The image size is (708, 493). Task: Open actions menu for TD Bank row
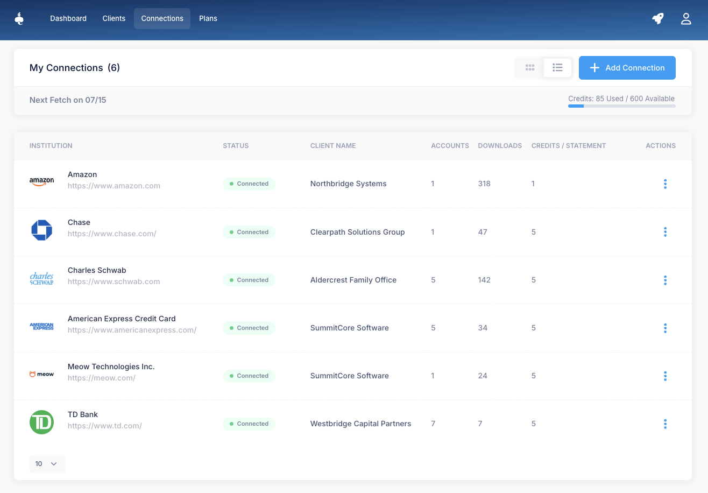coord(665,424)
